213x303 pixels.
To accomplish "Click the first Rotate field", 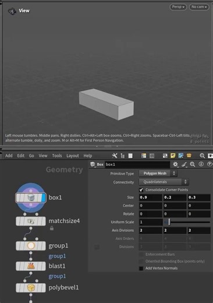I will 151,214.
